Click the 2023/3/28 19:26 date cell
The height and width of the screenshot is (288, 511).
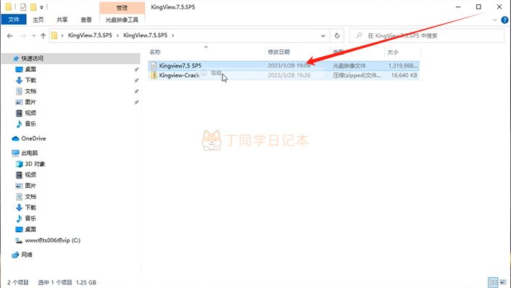click(289, 75)
